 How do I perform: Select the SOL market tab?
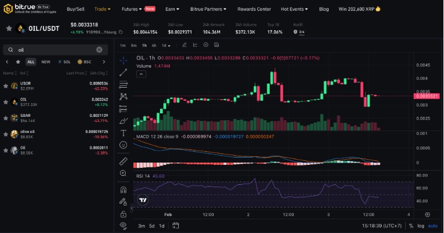coord(65,62)
